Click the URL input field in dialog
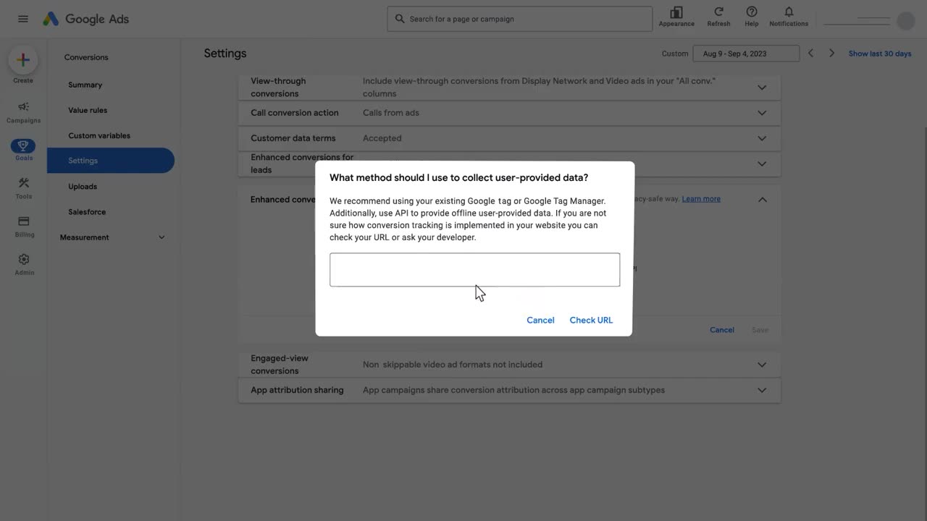 pos(475,269)
